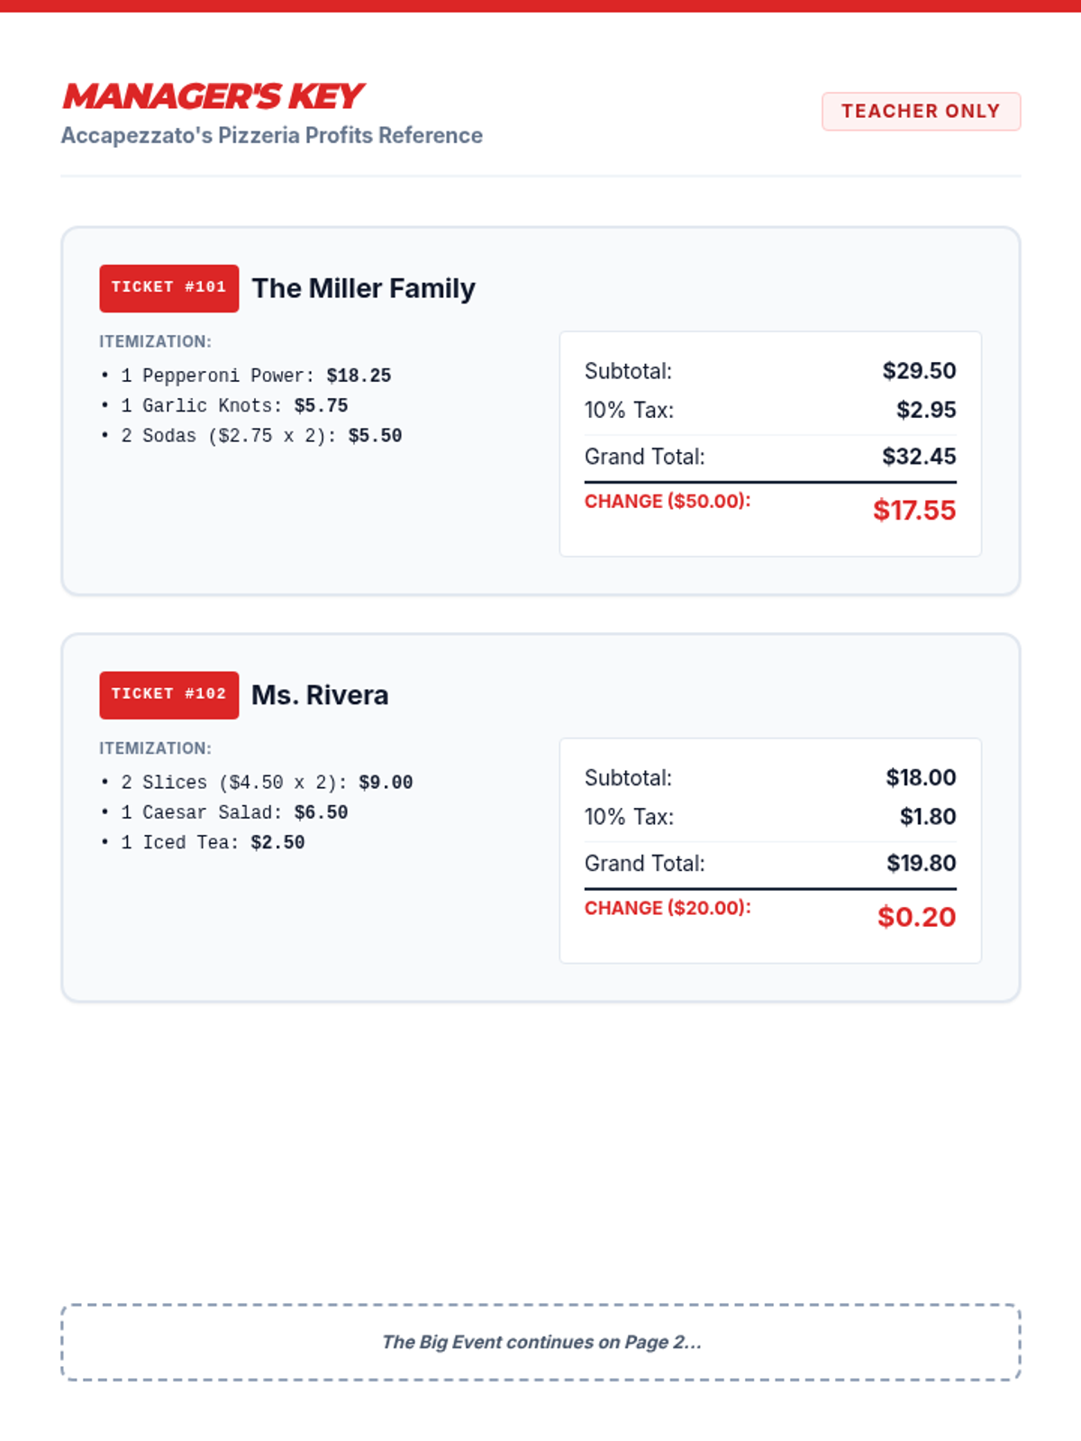
Task: Click the $2.95 tax amount
Action: coord(926,410)
